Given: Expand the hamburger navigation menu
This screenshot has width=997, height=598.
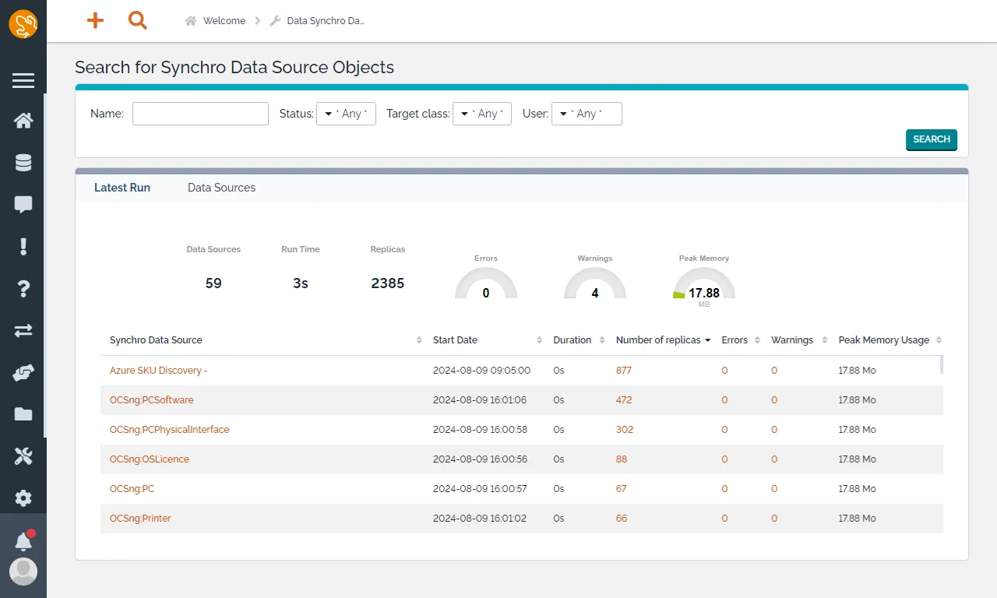Looking at the screenshot, I should click(23, 80).
